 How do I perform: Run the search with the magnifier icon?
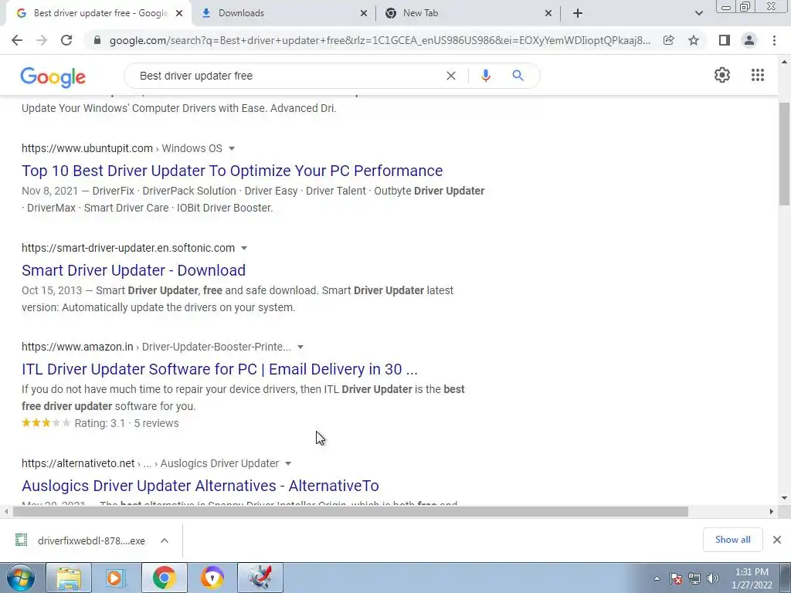[518, 76]
